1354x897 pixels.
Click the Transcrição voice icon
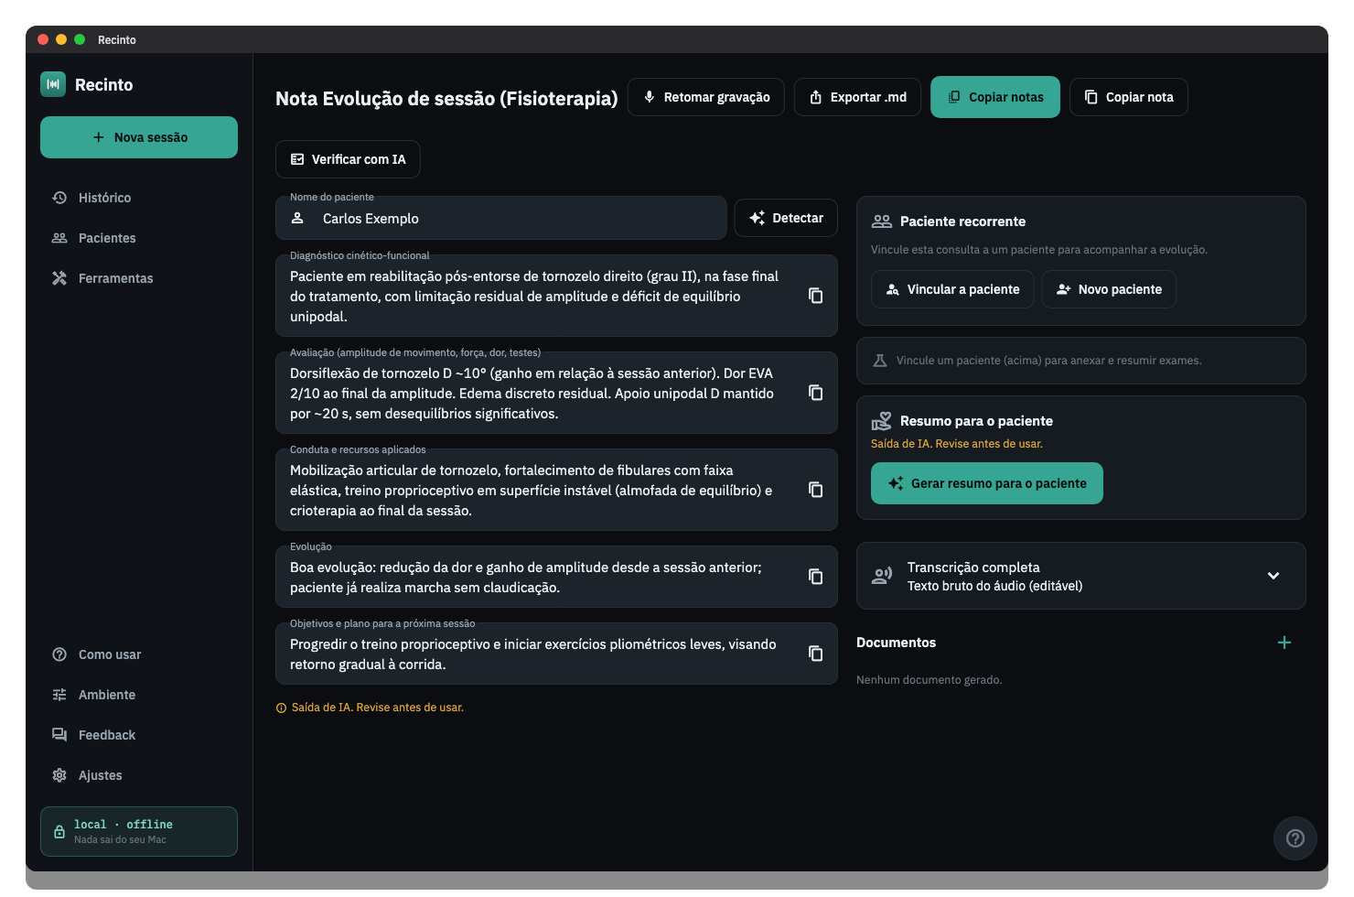point(882,576)
